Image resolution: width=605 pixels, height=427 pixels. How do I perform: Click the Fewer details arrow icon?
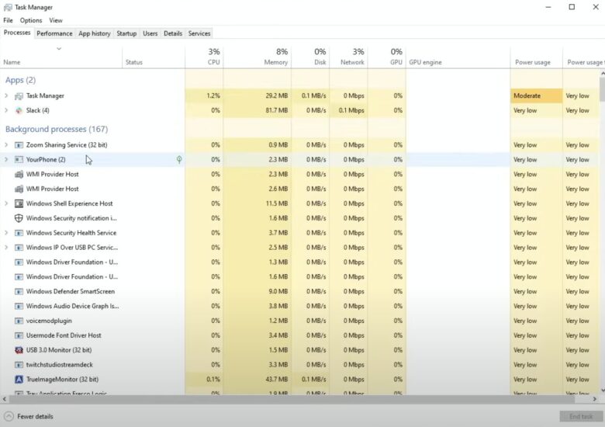point(9,416)
